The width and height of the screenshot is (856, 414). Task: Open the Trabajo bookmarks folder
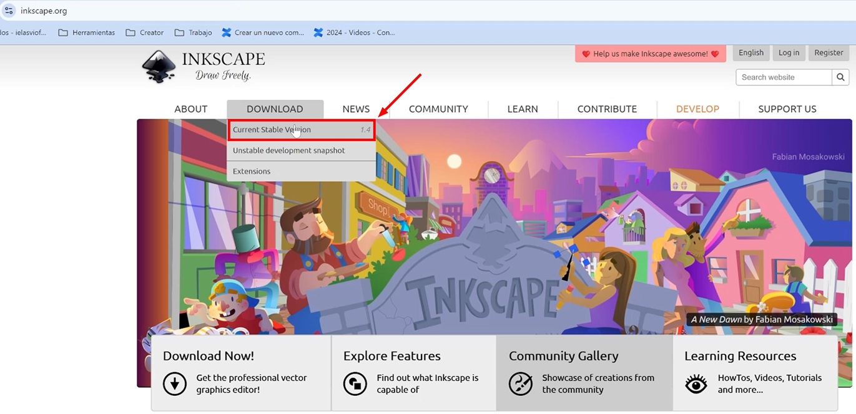200,32
